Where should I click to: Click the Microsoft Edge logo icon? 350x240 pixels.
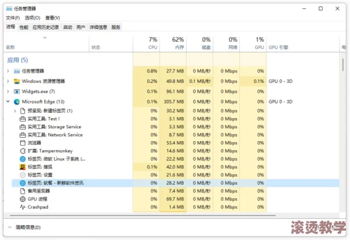point(16,102)
